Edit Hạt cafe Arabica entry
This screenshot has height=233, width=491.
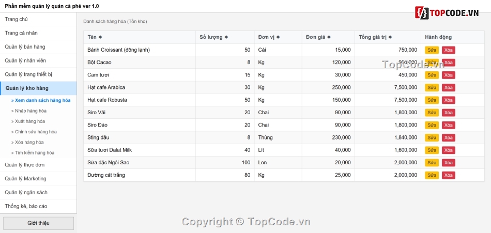tap(432, 88)
